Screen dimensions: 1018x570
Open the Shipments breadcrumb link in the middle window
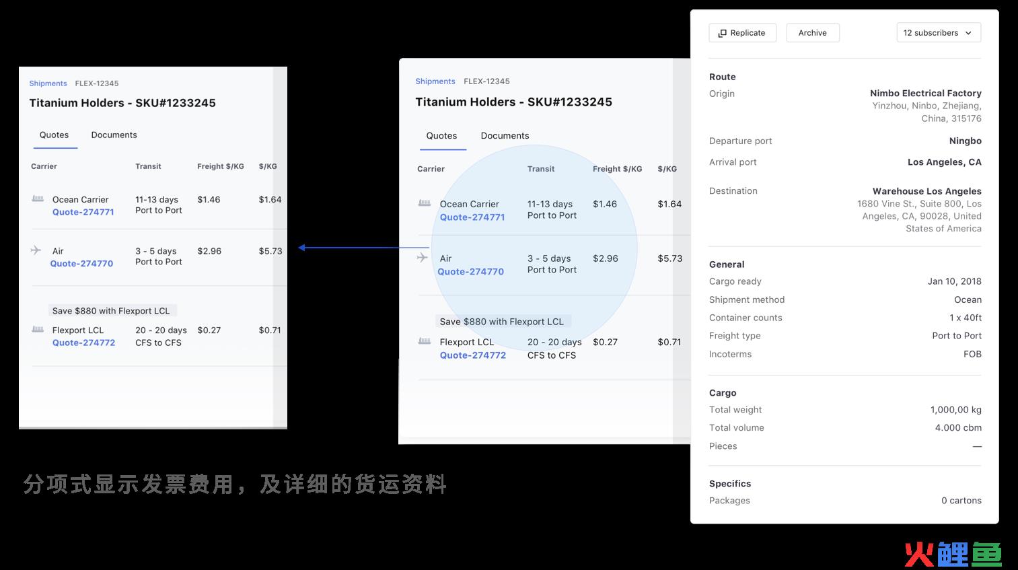click(x=435, y=81)
